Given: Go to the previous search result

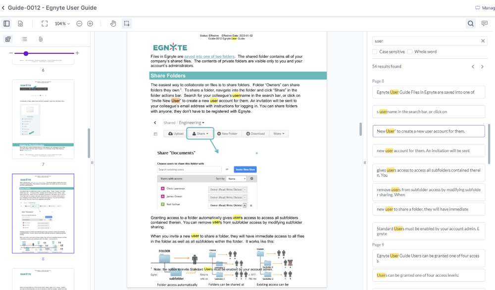Looking at the screenshot, I should pyautogui.click(x=473, y=67).
